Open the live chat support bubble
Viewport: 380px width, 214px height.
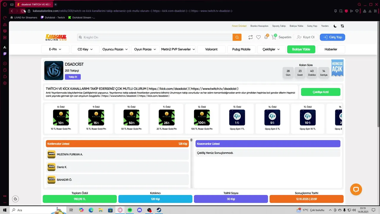click(x=356, y=189)
